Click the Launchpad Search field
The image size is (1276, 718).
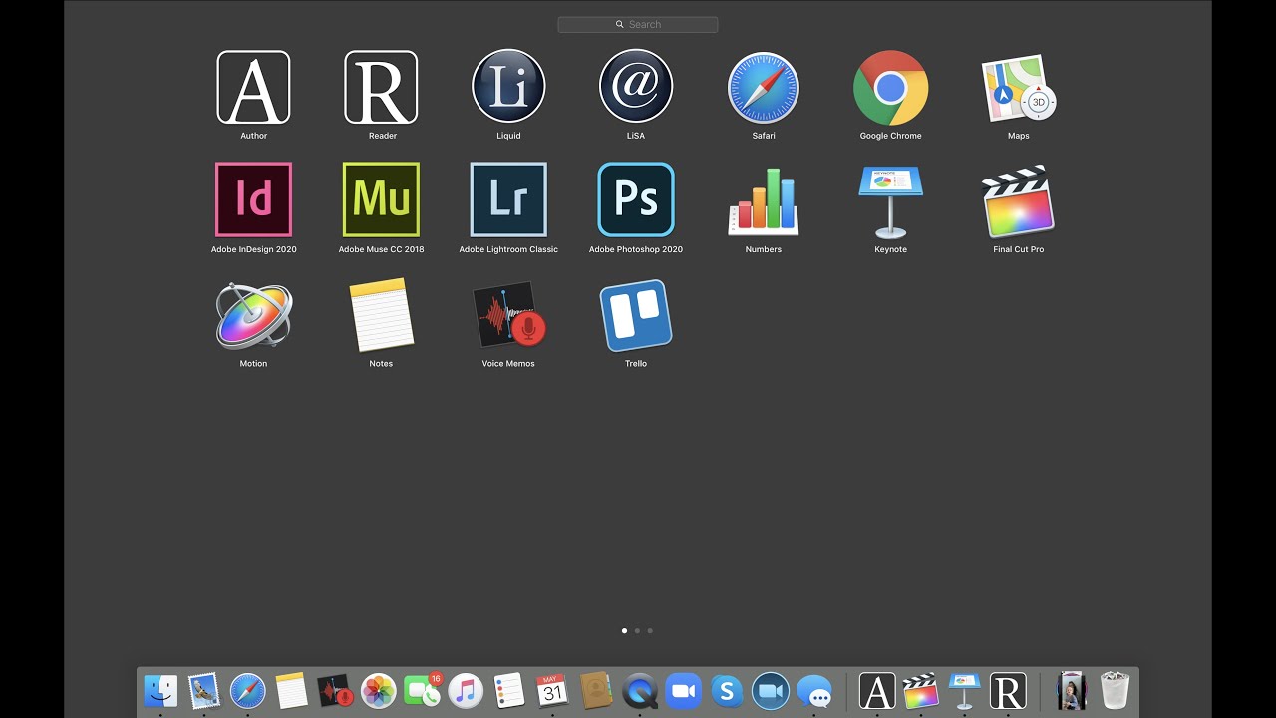[x=638, y=24]
